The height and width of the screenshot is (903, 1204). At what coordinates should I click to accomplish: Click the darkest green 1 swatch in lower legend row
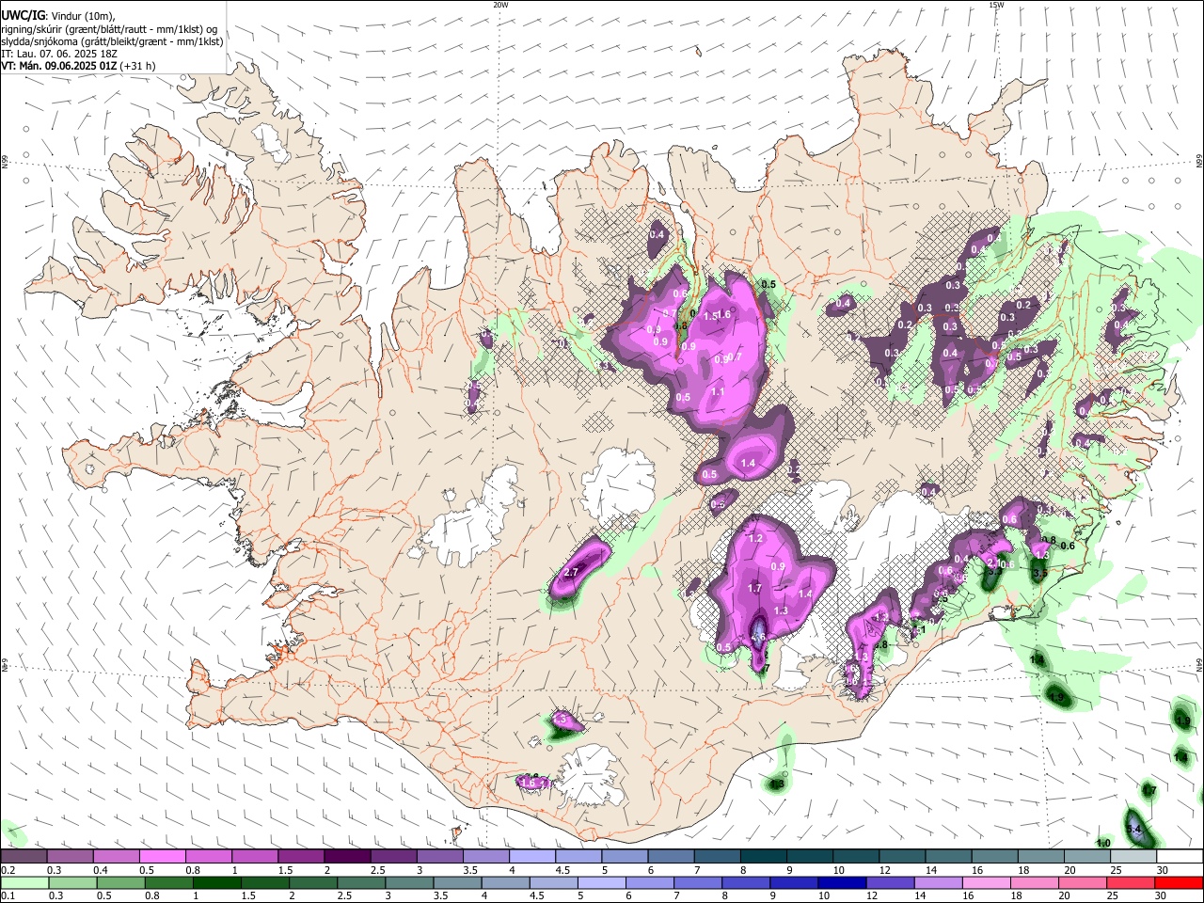coord(216,883)
